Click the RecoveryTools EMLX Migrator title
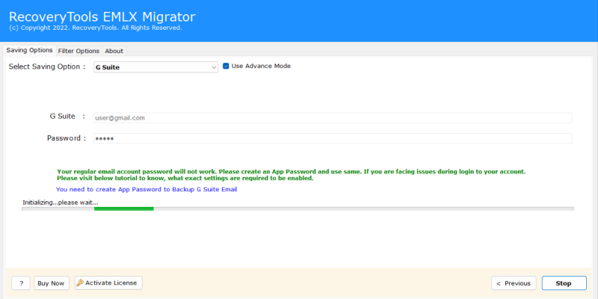The image size is (598, 299). coord(102,16)
